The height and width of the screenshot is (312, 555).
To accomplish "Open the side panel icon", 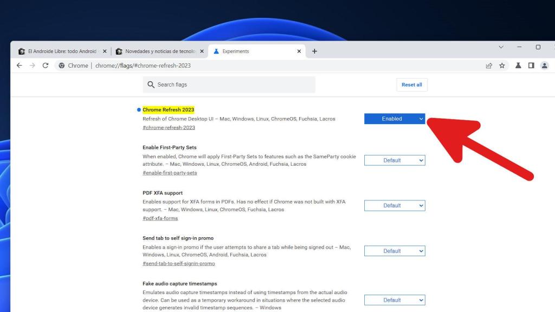I will [x=531, y=66].
